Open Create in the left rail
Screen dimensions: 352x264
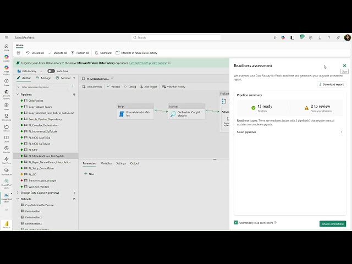pyautogui.click(x=7, y=82)
